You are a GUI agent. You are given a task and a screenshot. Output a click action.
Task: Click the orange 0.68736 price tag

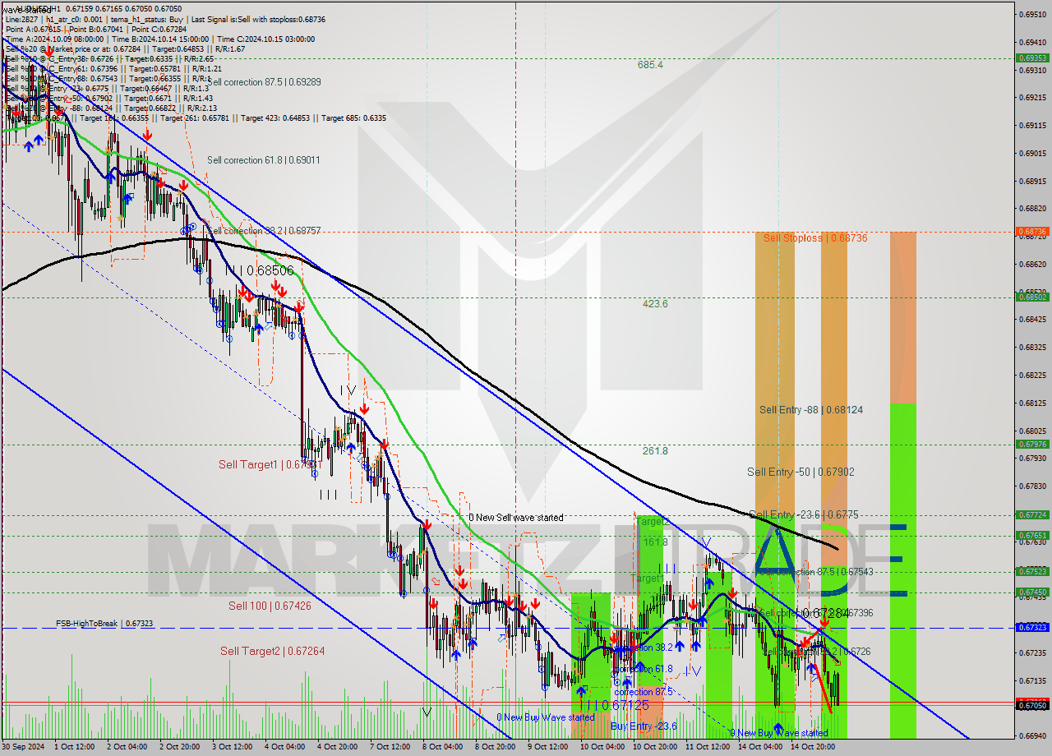(1032, 232)
